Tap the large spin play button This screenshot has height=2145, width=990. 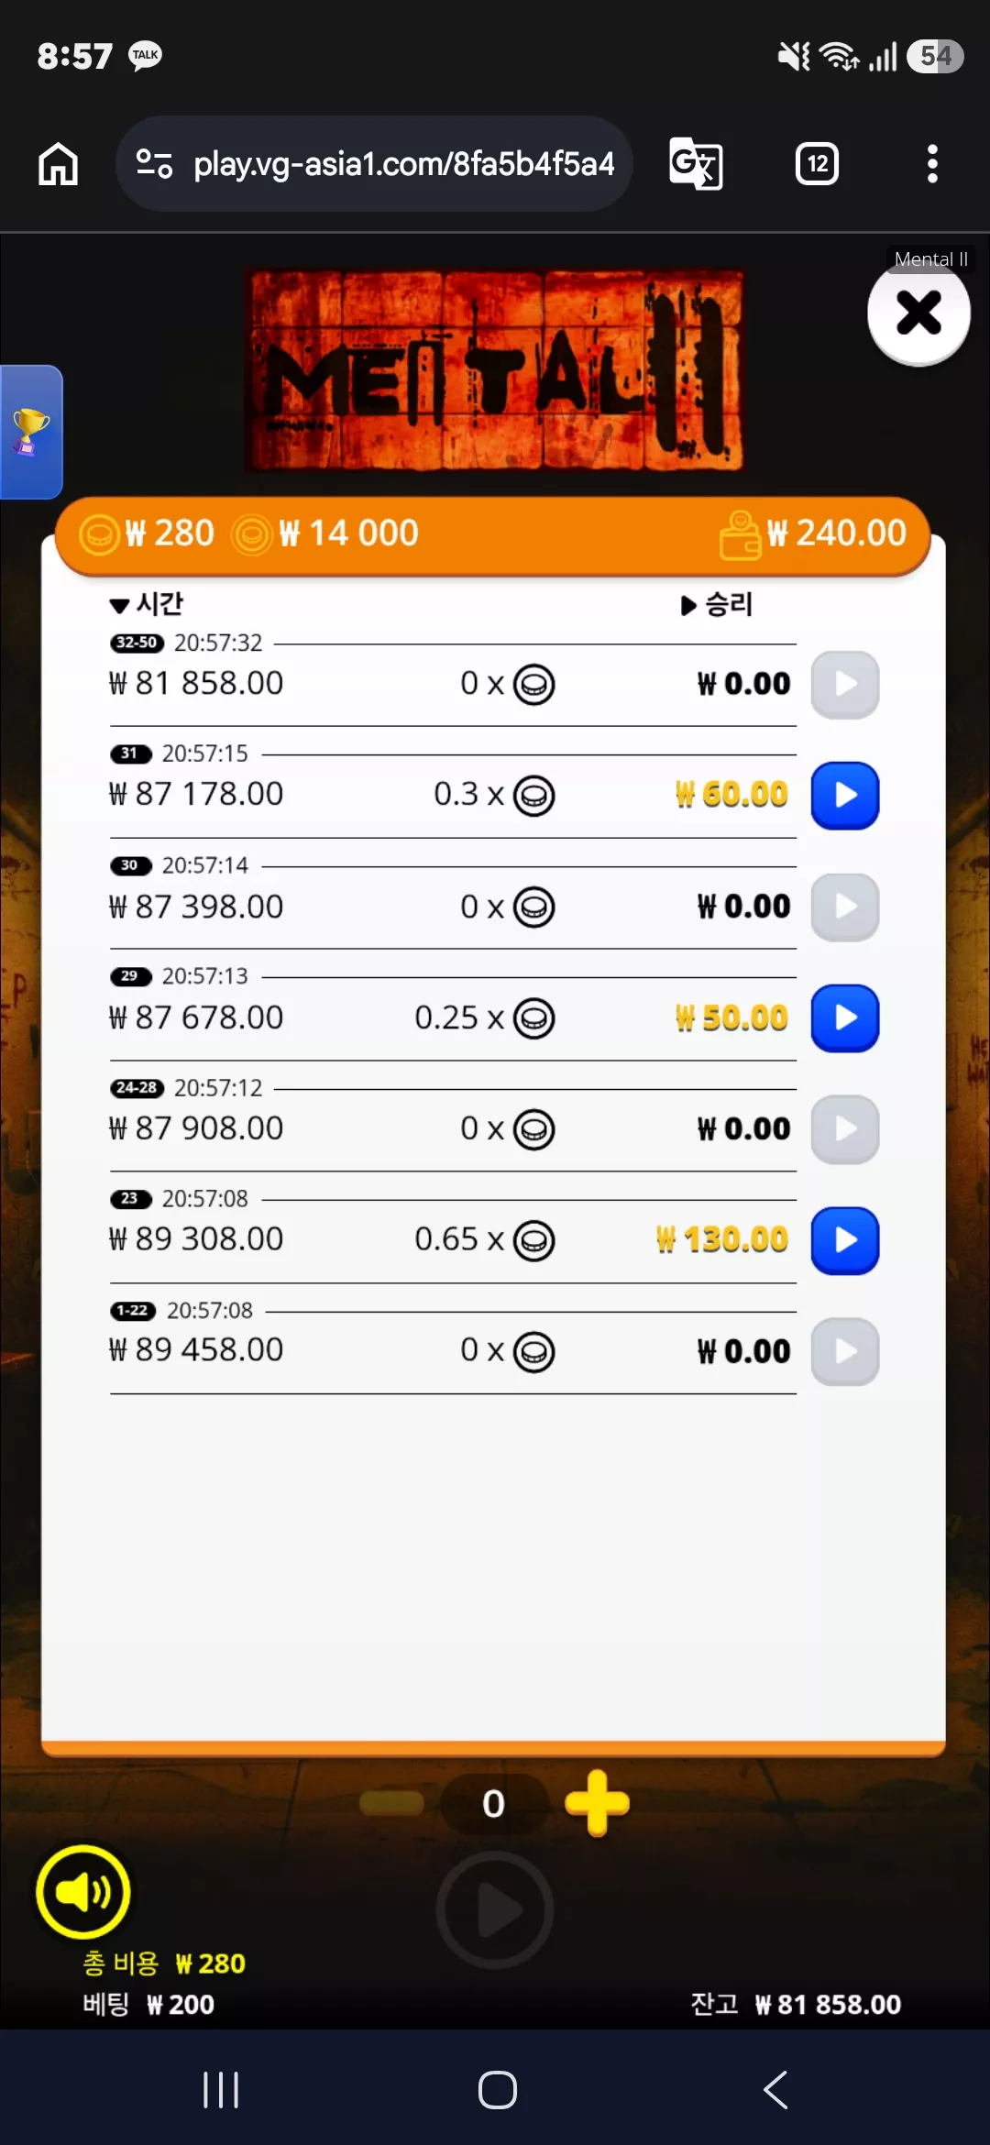(495, 1909)
